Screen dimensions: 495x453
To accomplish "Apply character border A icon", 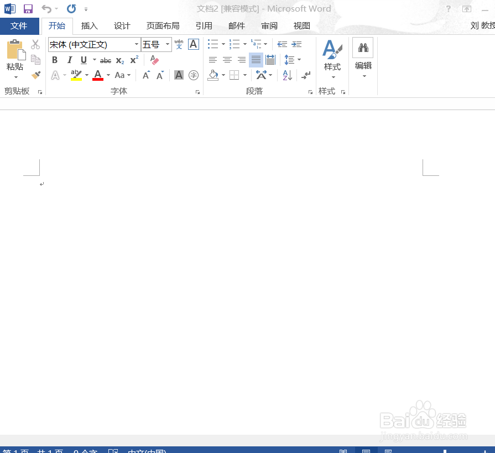I will (x=194, y=44).
